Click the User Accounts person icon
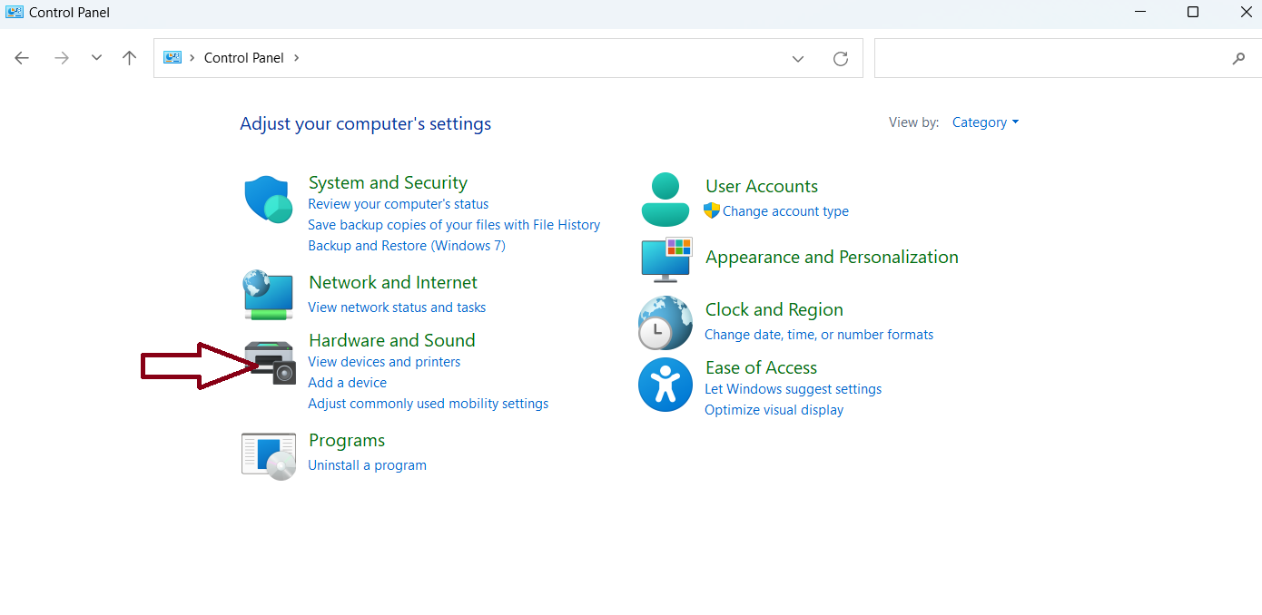The image size is (1262, 615). (x=666, y=199)
